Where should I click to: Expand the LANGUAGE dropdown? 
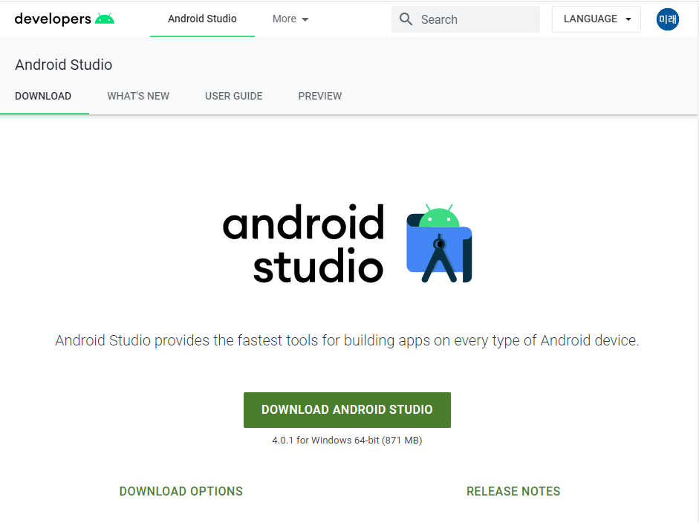tap(596, 19)
